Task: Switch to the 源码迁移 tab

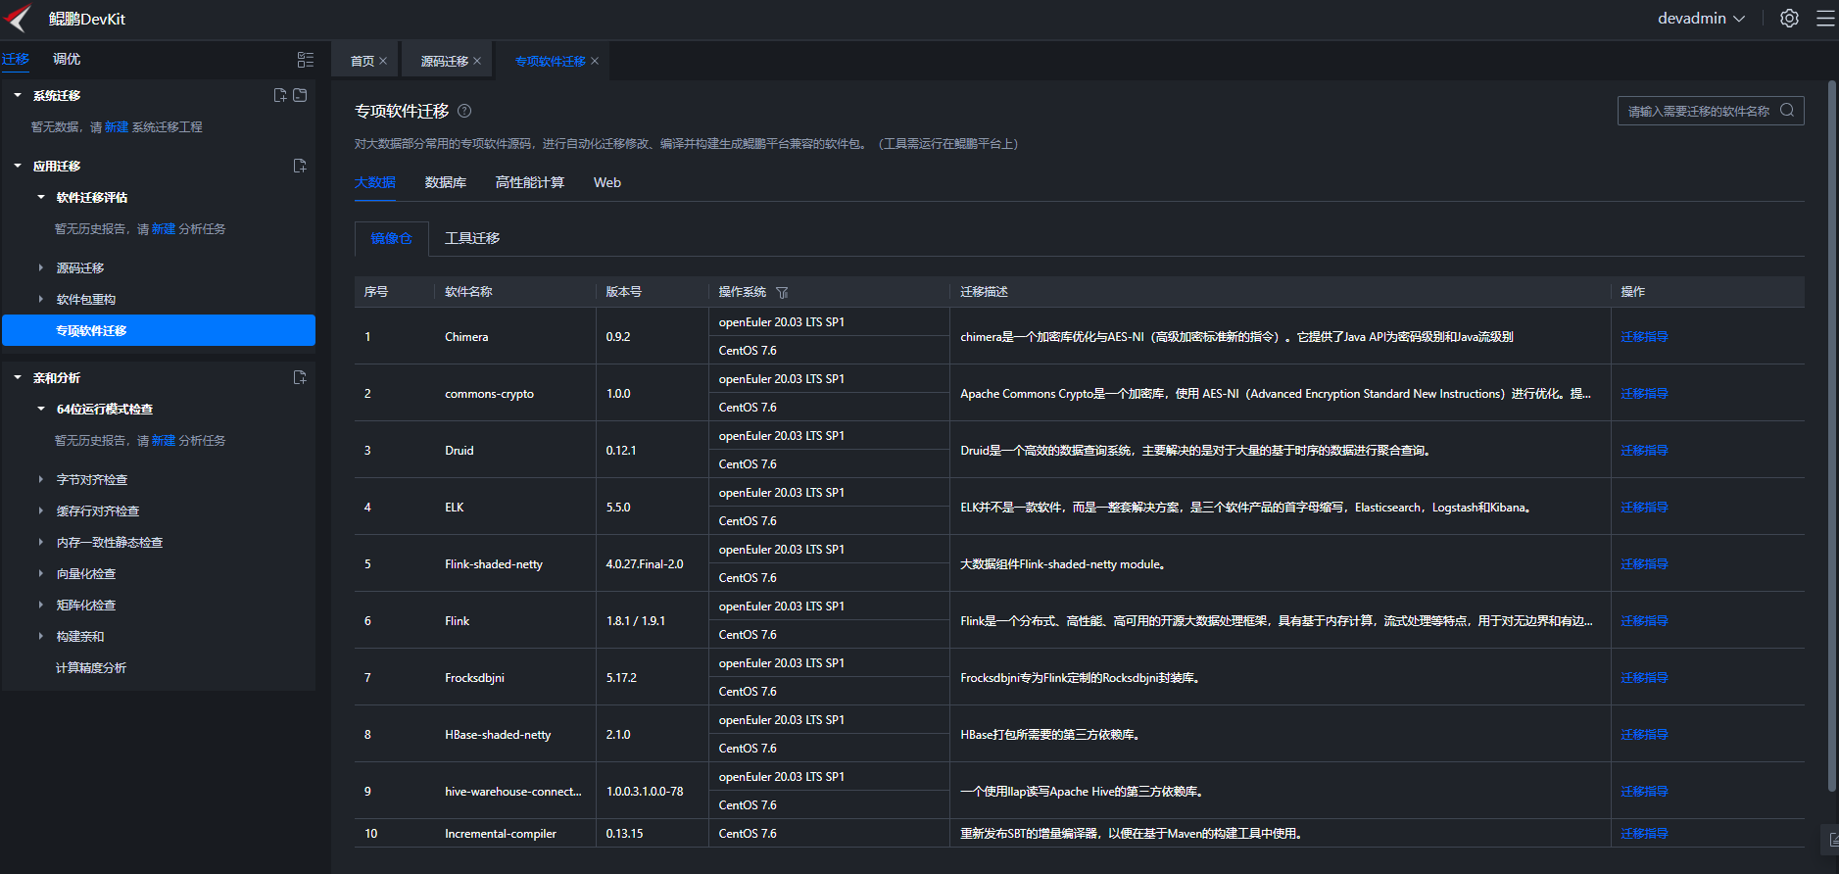Action: [445, 61]
